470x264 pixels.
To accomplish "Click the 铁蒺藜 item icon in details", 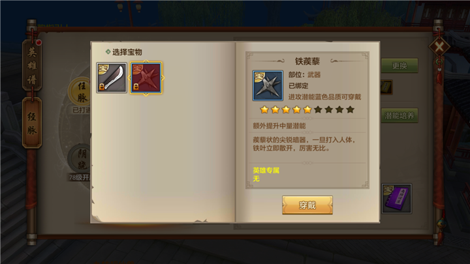I will [268, 85].
